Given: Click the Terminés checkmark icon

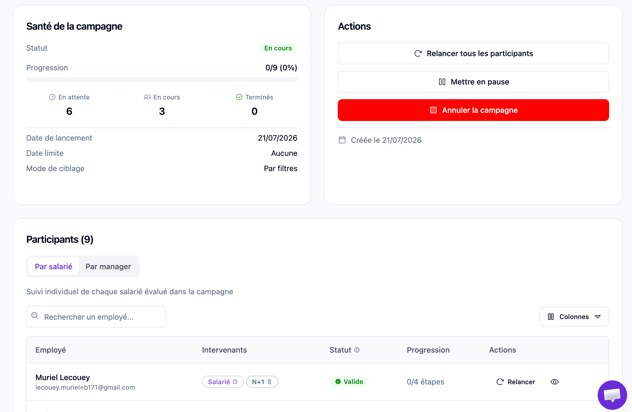Looking at the screenshot, I should pyautogui.click(x=239, y=97).
